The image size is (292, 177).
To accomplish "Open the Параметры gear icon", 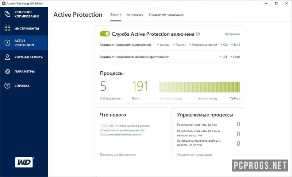I will [7, 71].
